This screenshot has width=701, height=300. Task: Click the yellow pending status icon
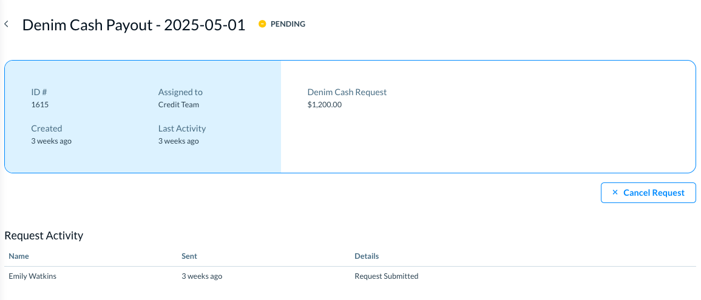tap(262, 24)
